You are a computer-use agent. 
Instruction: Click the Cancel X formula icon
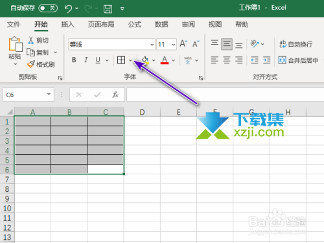pos(79,95)
